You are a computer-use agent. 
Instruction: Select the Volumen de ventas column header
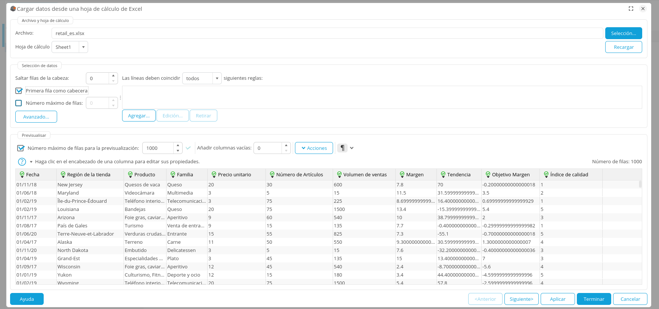click(365, 174)
